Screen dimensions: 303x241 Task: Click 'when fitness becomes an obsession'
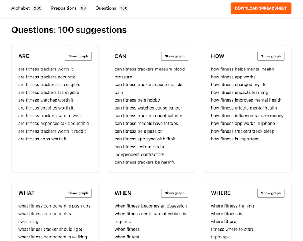tap(151, 206)
